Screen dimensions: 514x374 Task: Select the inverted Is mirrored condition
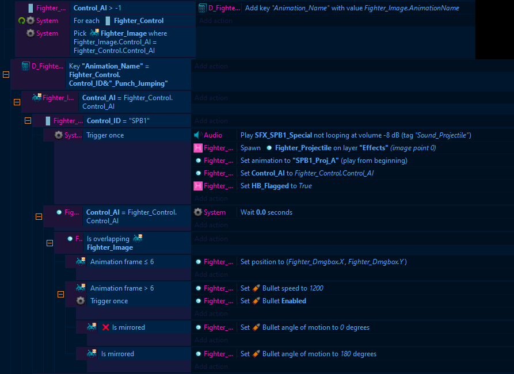pos(134,327)
